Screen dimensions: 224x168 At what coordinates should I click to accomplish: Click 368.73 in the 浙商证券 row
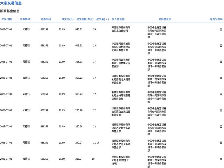(79, 94)
